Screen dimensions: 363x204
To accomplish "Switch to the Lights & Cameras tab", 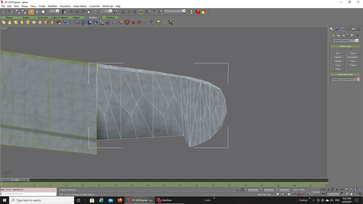I will [60, 18].
